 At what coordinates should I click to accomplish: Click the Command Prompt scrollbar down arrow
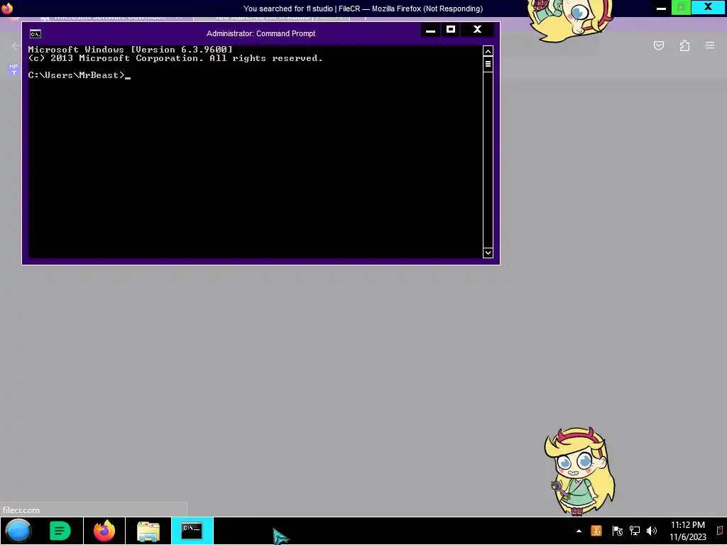pos(488,253)
